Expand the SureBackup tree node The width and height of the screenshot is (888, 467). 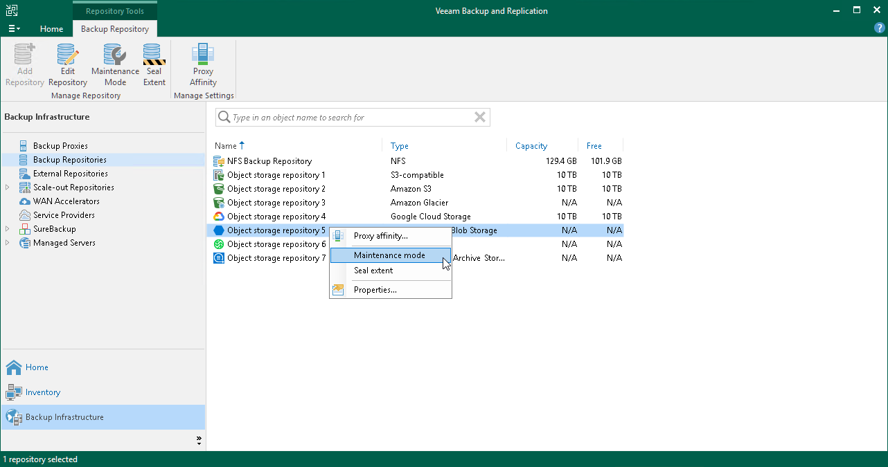click(x=8, y=229)
